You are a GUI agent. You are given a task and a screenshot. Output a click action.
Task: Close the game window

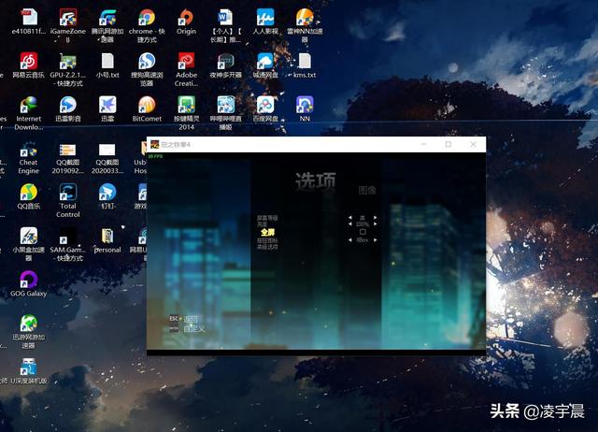(x=474, y=144)
